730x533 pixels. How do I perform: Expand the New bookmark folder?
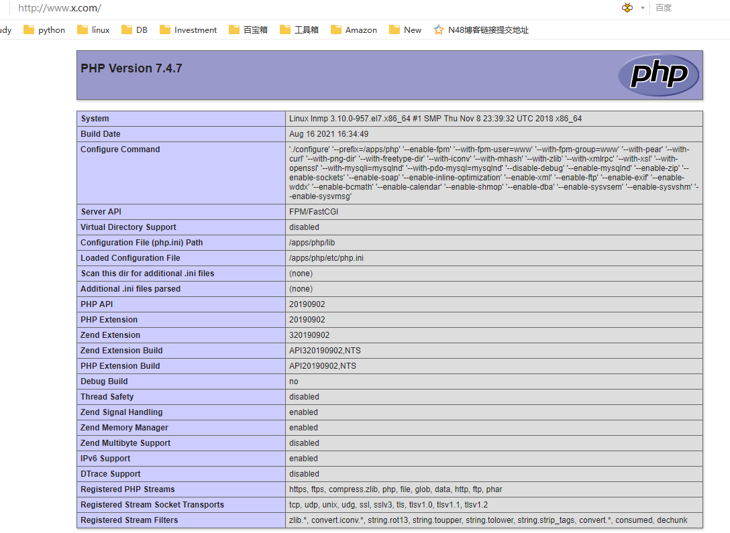pyautogui.click(x=405, y=29)
